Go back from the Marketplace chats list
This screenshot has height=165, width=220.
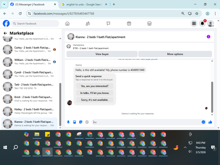point(5,33)
